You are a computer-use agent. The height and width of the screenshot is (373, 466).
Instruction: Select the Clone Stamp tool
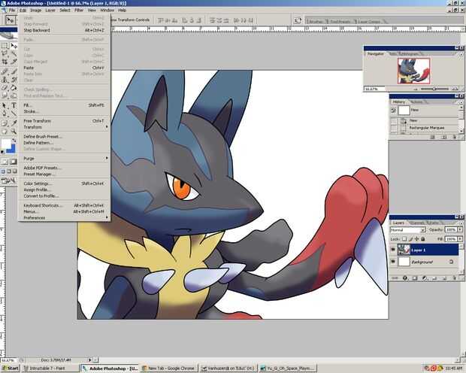(5, 80)
